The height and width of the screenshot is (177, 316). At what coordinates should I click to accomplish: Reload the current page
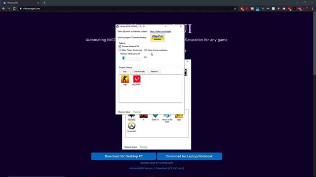[14, 9]
